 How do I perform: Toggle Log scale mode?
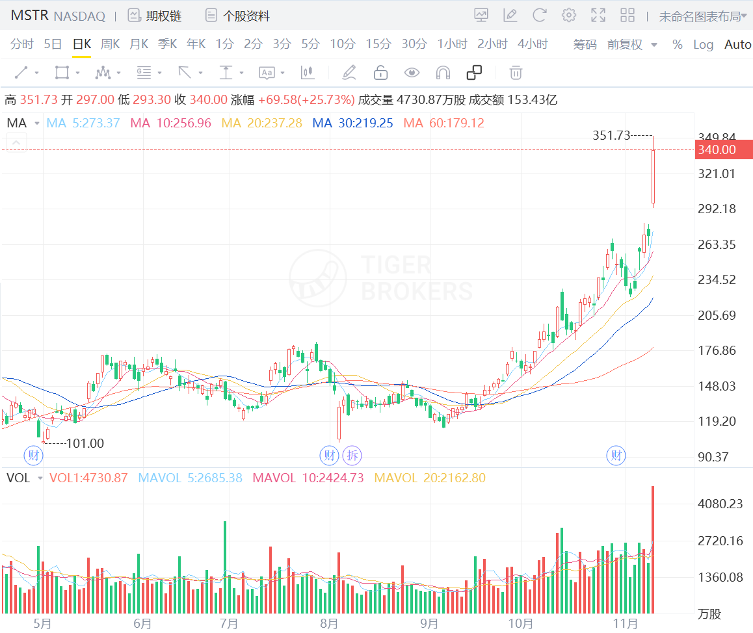703,45
